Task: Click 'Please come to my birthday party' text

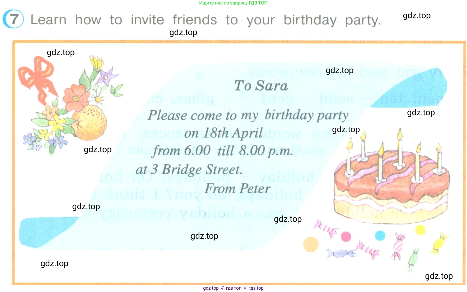Action: coord(248,115)
